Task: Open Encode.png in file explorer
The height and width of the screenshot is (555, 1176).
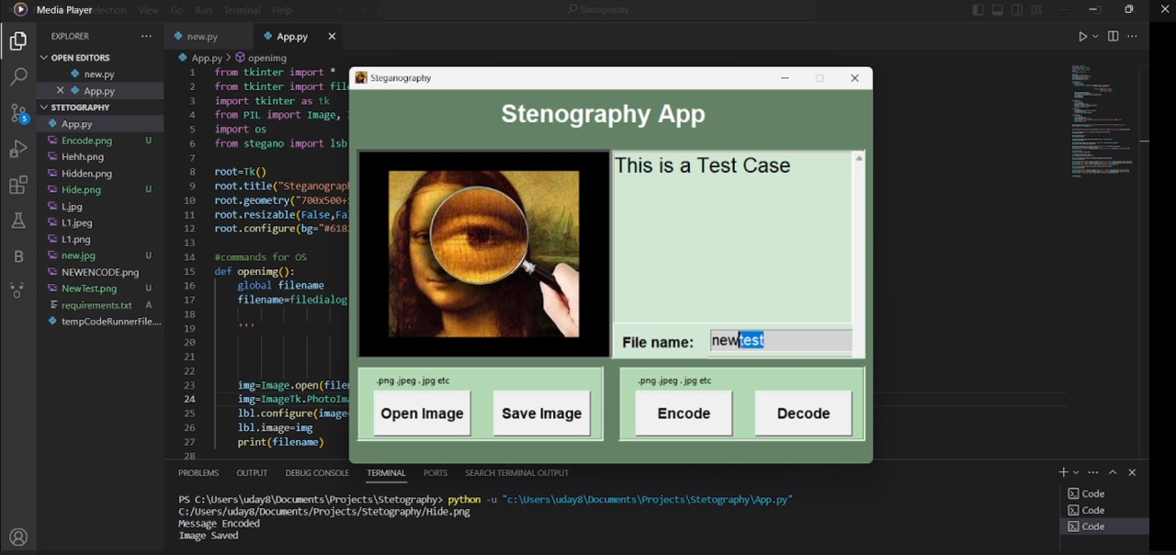Action: [100, 141]
